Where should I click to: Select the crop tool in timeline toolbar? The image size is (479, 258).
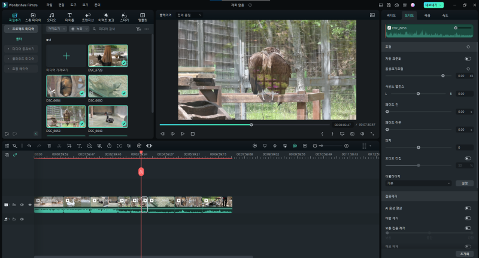point(69,146)
